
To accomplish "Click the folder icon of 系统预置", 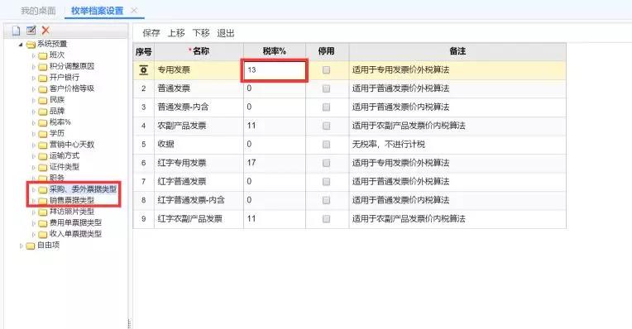I will tap(31, 45).
